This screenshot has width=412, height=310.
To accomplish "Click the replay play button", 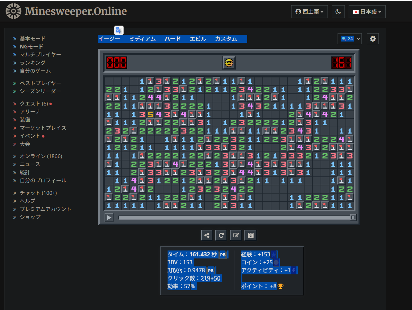I will click(109, 218).
